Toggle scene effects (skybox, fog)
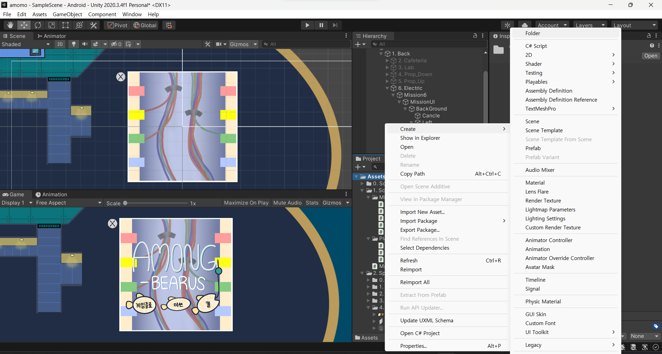 [x=96, y=44]
